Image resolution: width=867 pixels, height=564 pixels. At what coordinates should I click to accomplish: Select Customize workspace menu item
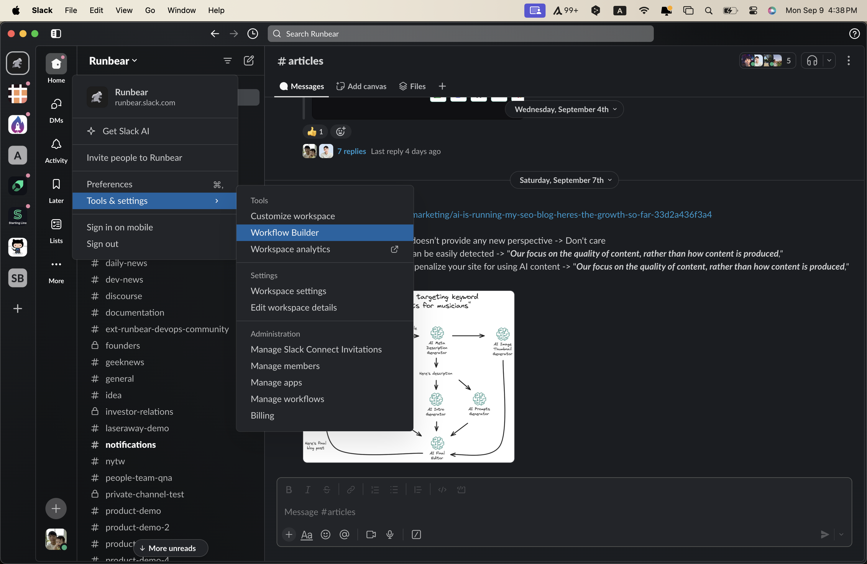[325, 216]
